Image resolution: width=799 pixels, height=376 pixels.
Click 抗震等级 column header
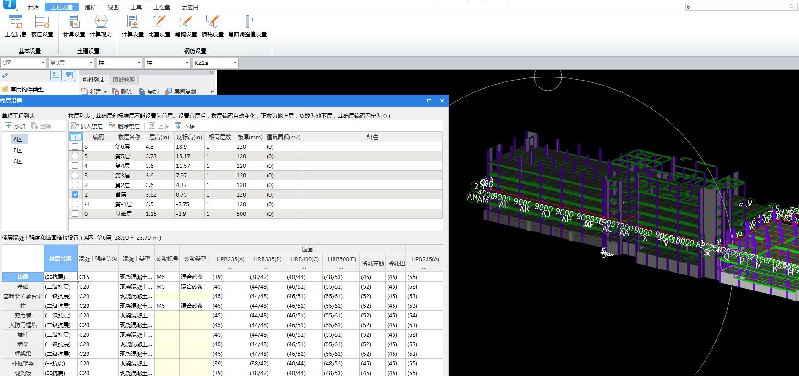[x=60, y=258]
